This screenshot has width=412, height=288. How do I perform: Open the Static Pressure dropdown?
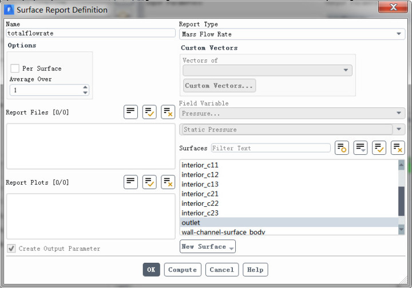coord(292,129)
